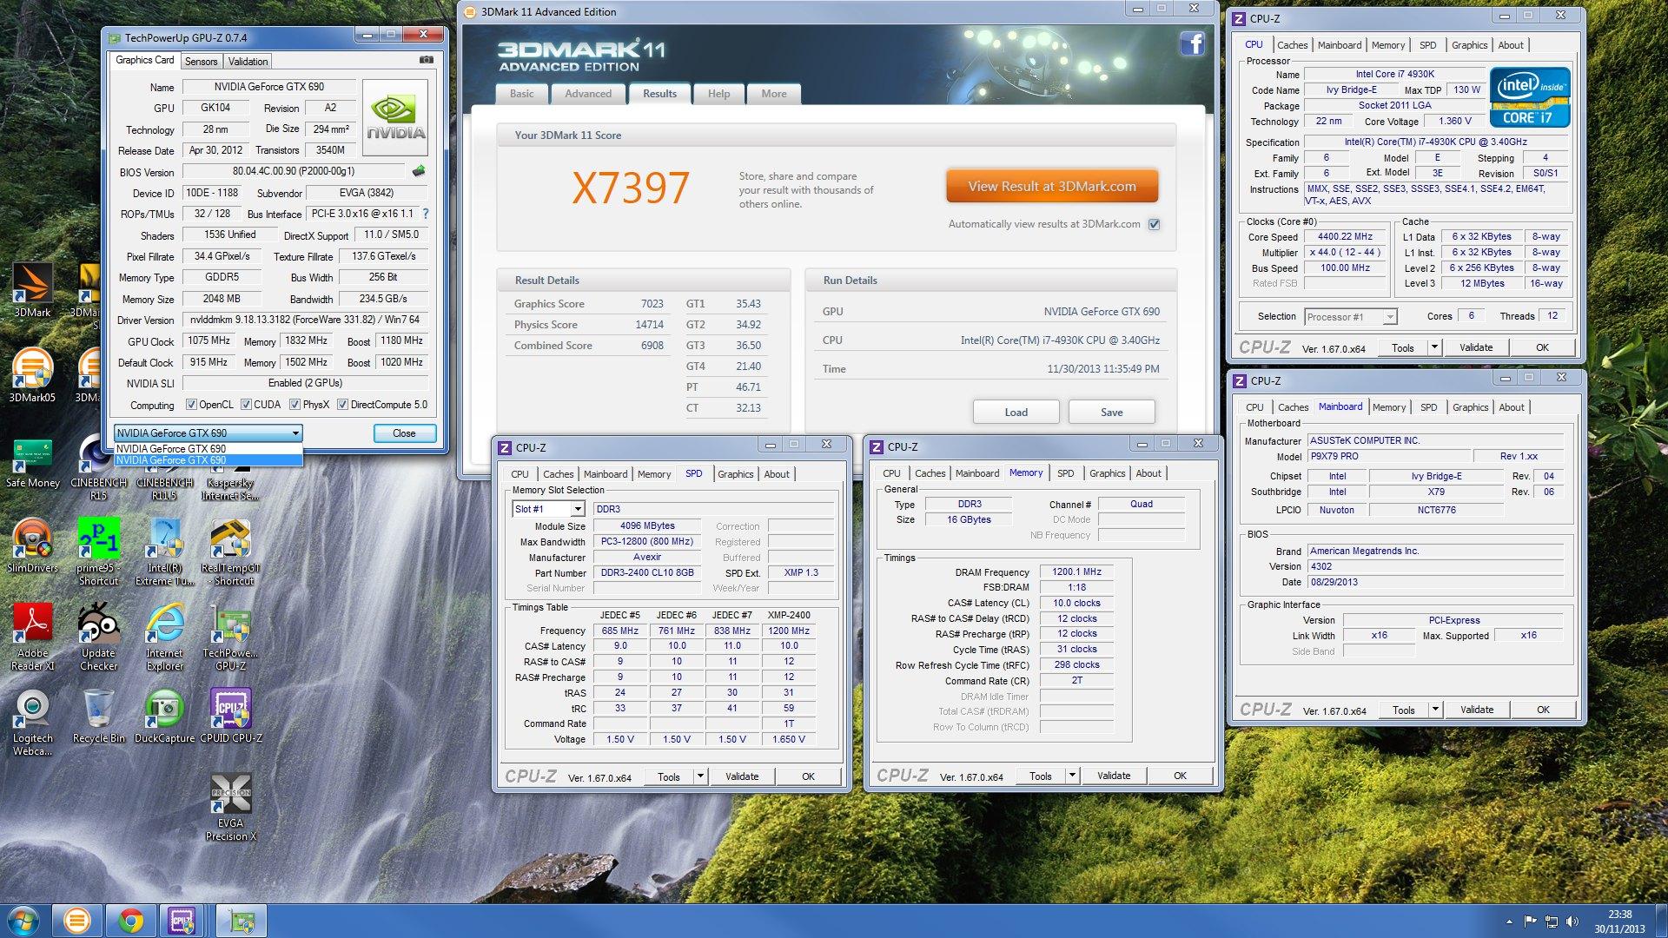Uncheck automatically view results at 3DMark.com
Viewport: 1668px width, 938px height.
[1154, 224]
